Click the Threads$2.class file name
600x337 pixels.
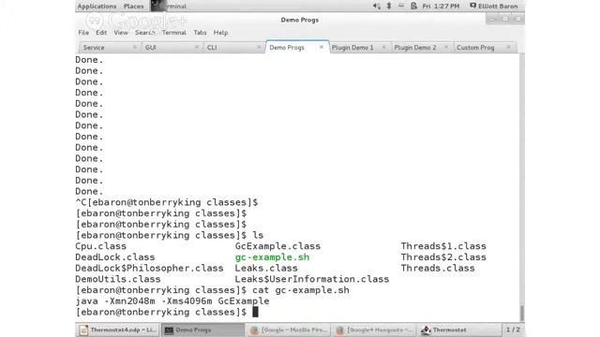point(443,257)
